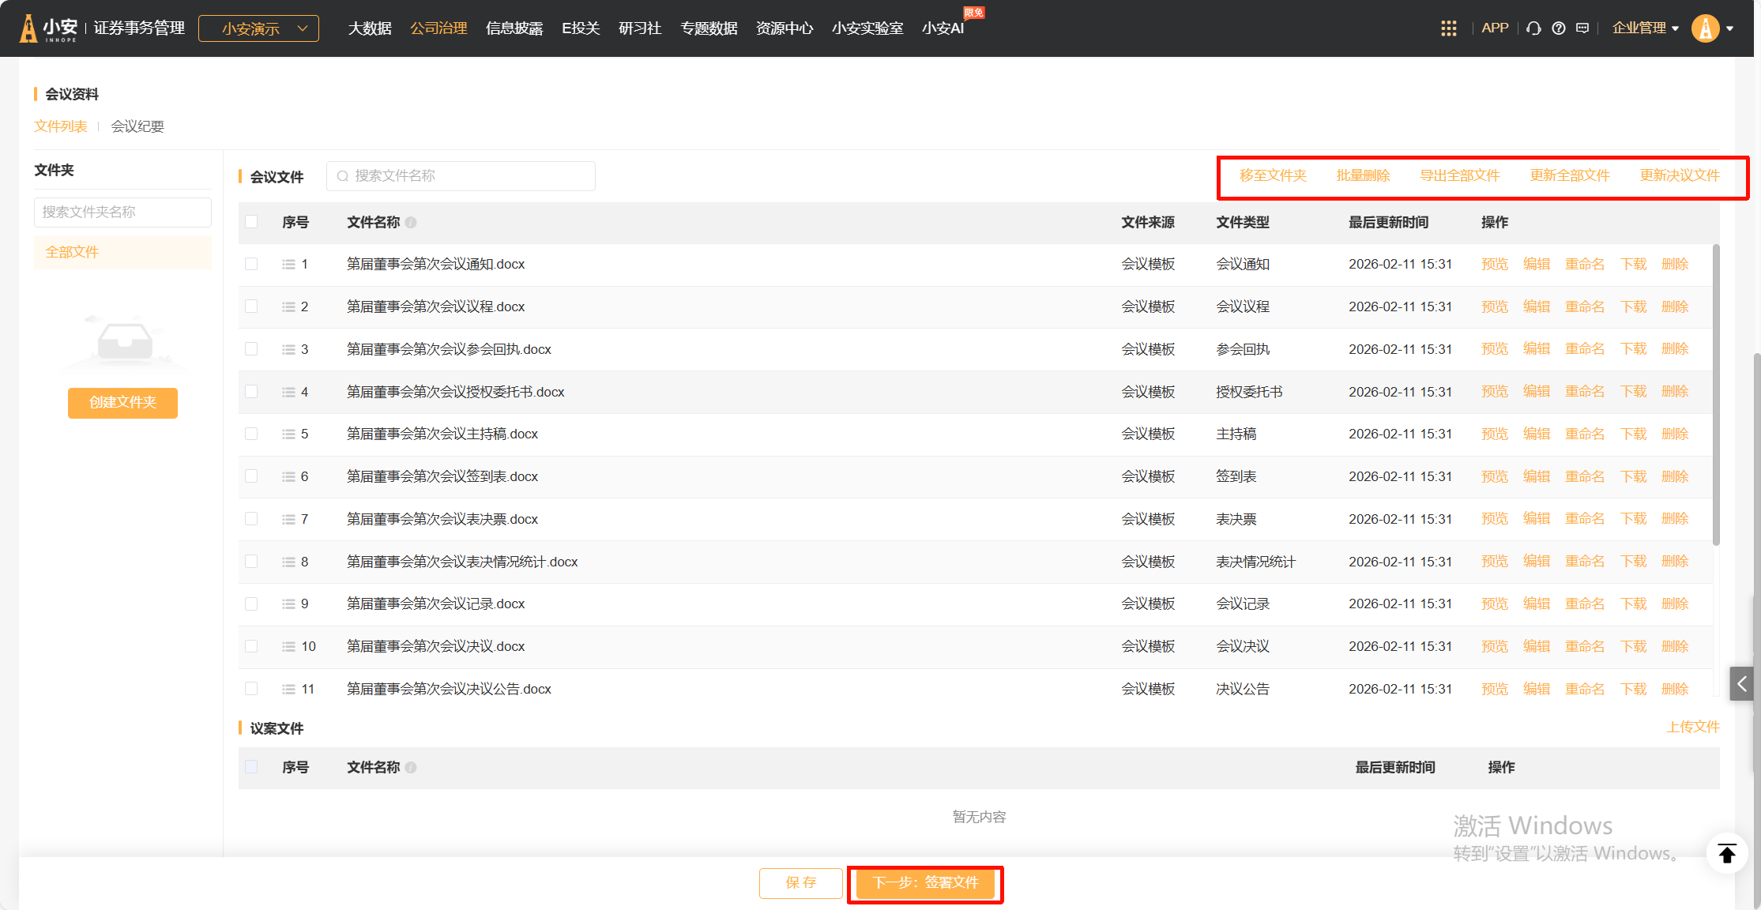Tick the checkbox for row 5 主持稿
The image size is (1761, 910).
251,434
